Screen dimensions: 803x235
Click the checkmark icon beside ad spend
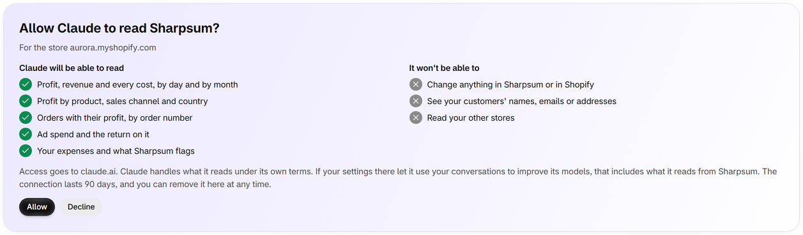tap(26, 134)
